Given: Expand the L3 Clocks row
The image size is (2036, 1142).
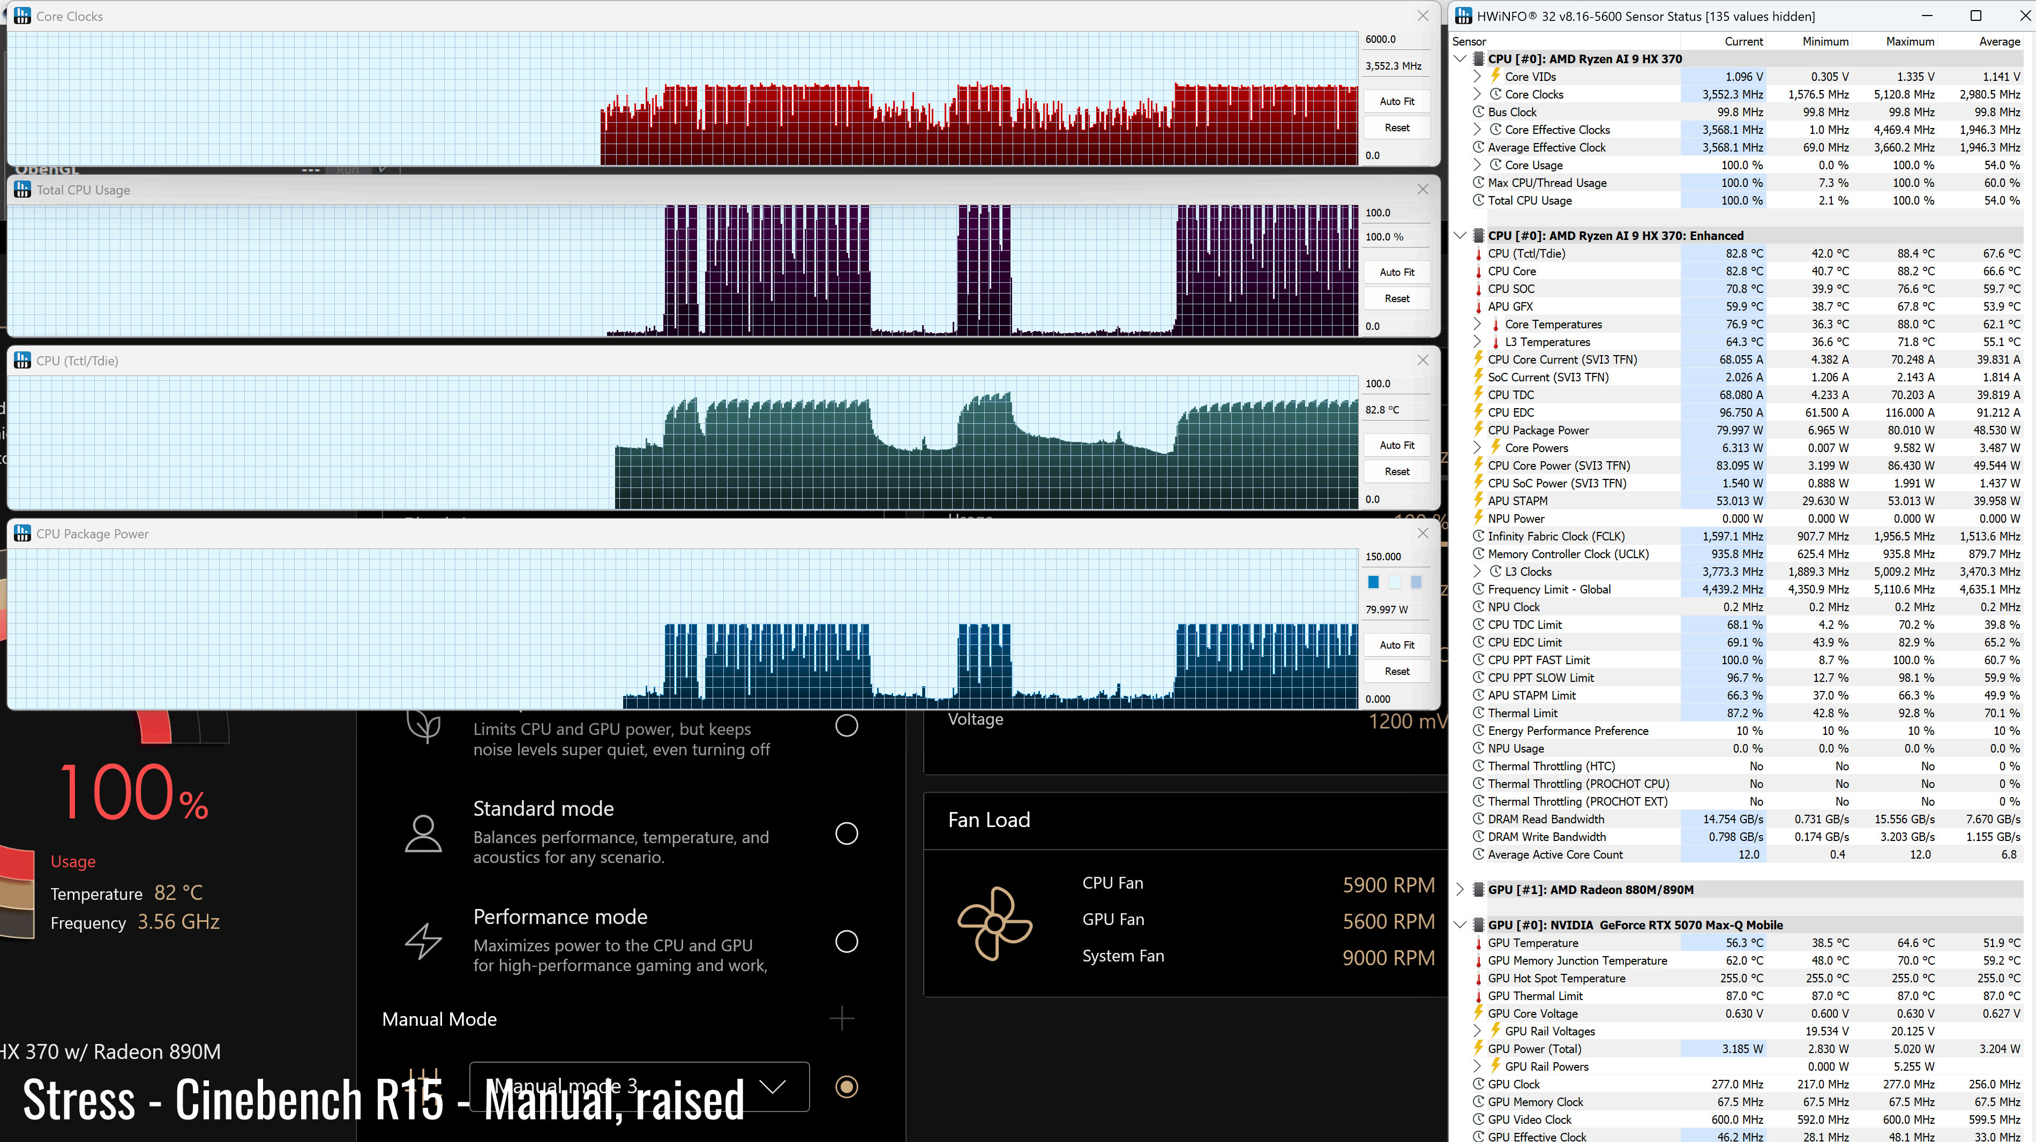Looking at the screenshot, I should pyautogui.click(x=1477, y=572).
